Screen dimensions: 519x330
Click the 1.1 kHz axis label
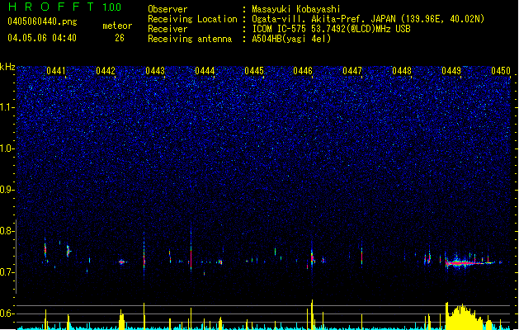7,107
